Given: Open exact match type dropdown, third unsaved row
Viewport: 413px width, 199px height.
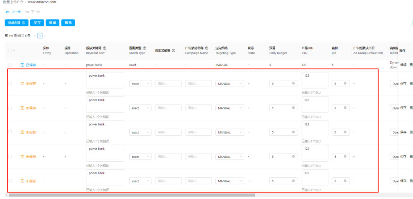Looking at the screenshot, I should (x=140, y=132).
